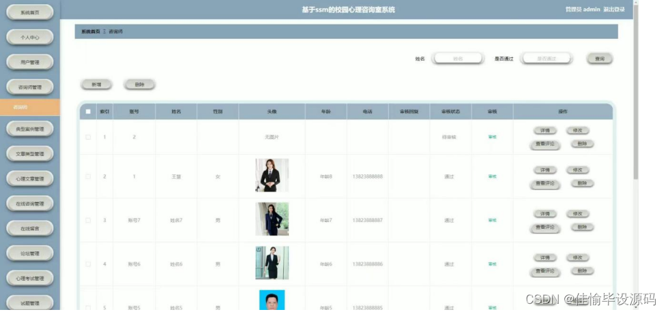Image resolution: width=666 pixels, height=312 pixels.
Task: Click the 无图片 placeholder cell
Action: (x=272, y=137)
